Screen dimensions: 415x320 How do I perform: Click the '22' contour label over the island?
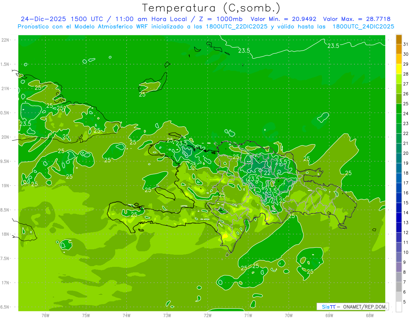click(267, 173)
